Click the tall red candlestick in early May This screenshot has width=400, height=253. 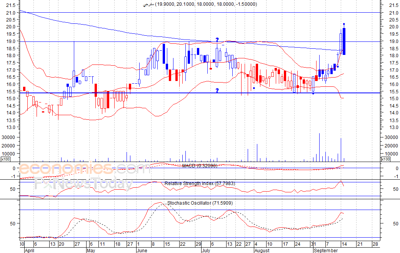(x=96, y=90)
